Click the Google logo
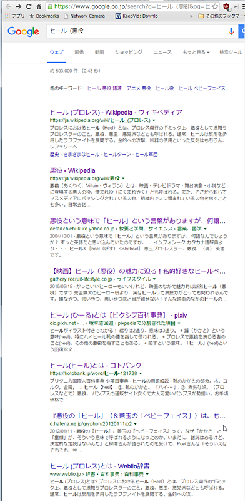Viewport: 245px width, 501px height. click(23, 31)
